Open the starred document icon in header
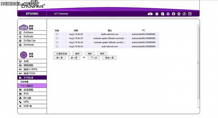 162,14
